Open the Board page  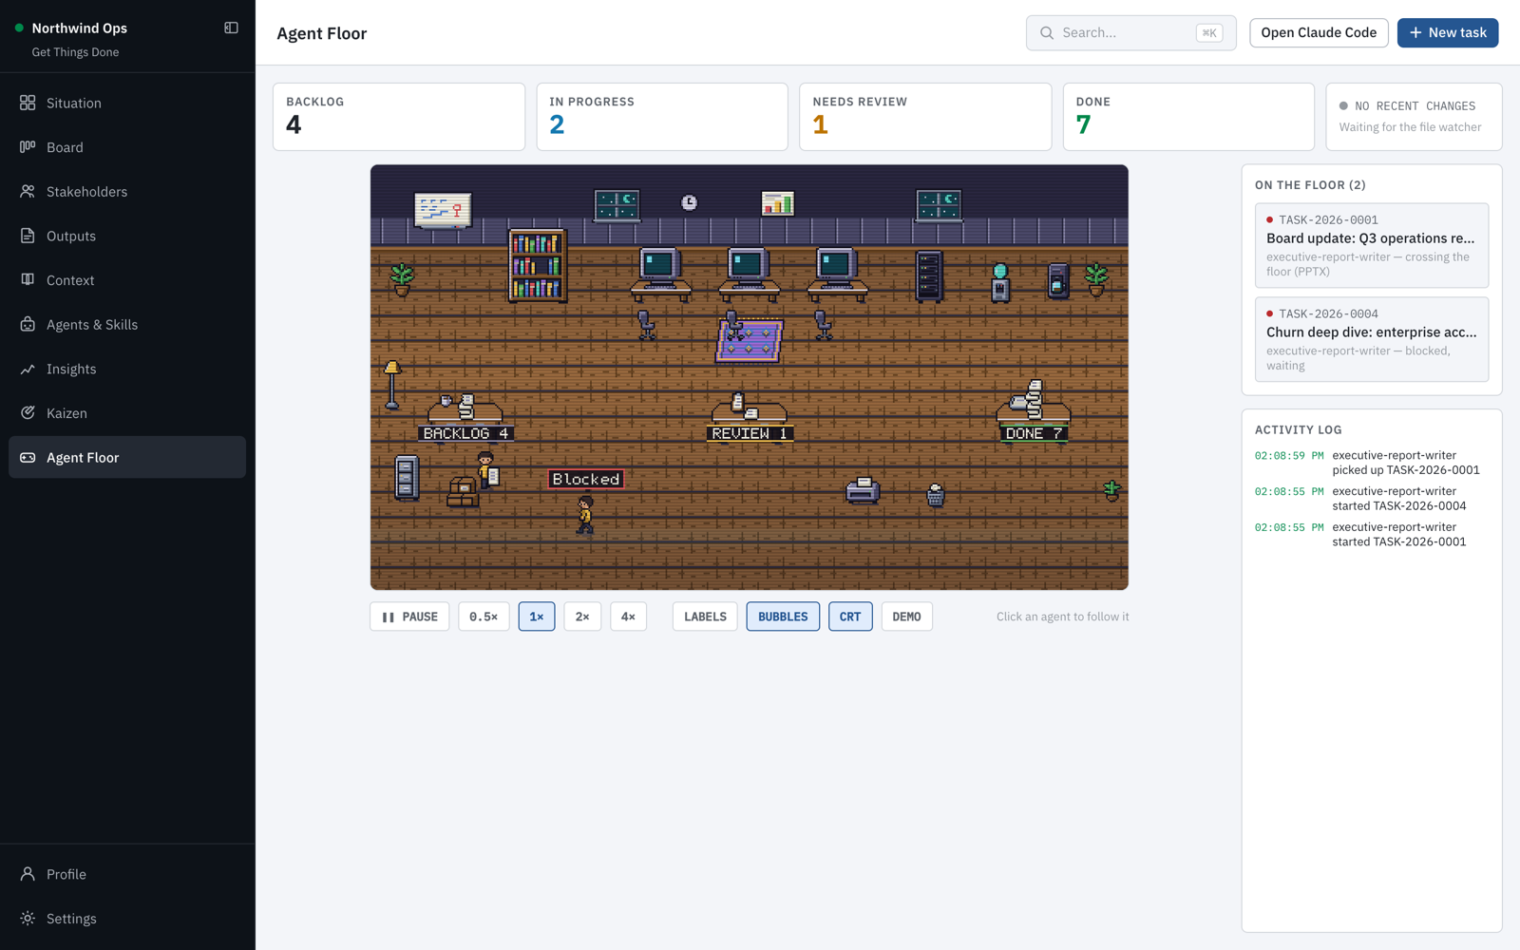(x=127, y=147)
